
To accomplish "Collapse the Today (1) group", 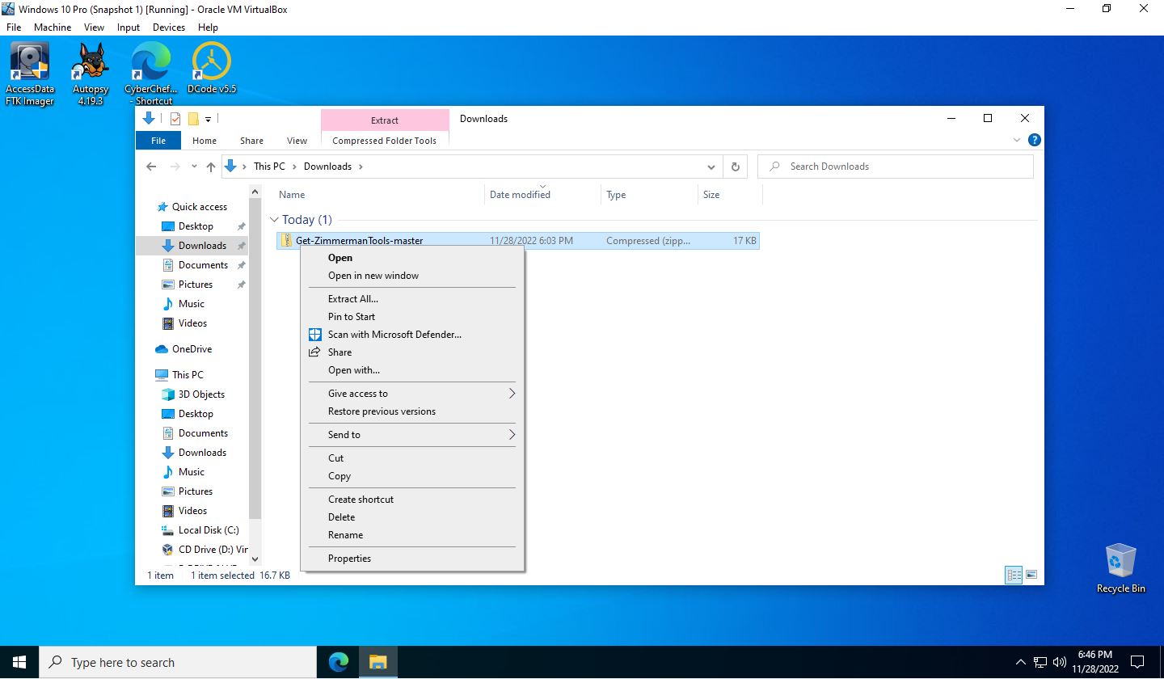I will click(x=275, y=220).
